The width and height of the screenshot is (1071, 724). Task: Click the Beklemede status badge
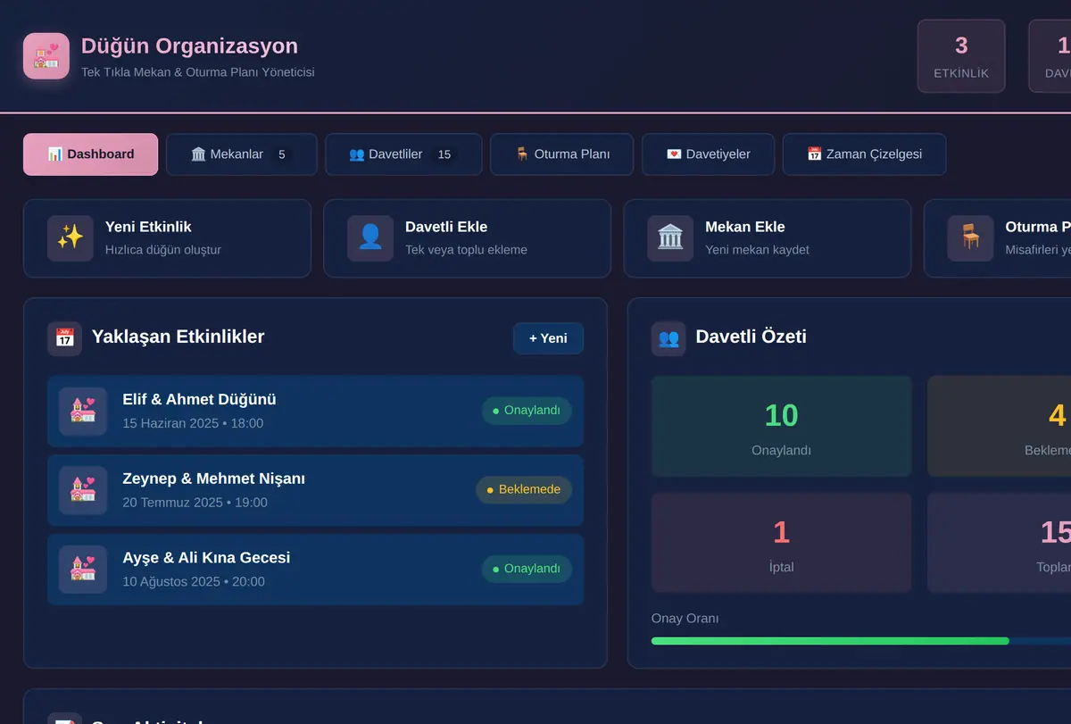tap(524, 489)
